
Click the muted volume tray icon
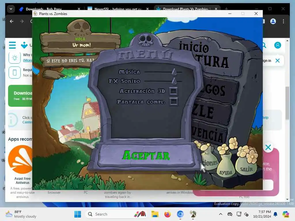[246, 214]
